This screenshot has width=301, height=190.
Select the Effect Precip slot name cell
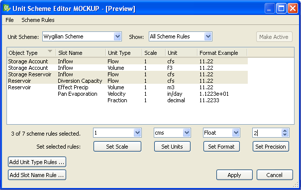73,87
